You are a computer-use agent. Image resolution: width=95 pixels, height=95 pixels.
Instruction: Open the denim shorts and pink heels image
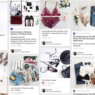24,71
